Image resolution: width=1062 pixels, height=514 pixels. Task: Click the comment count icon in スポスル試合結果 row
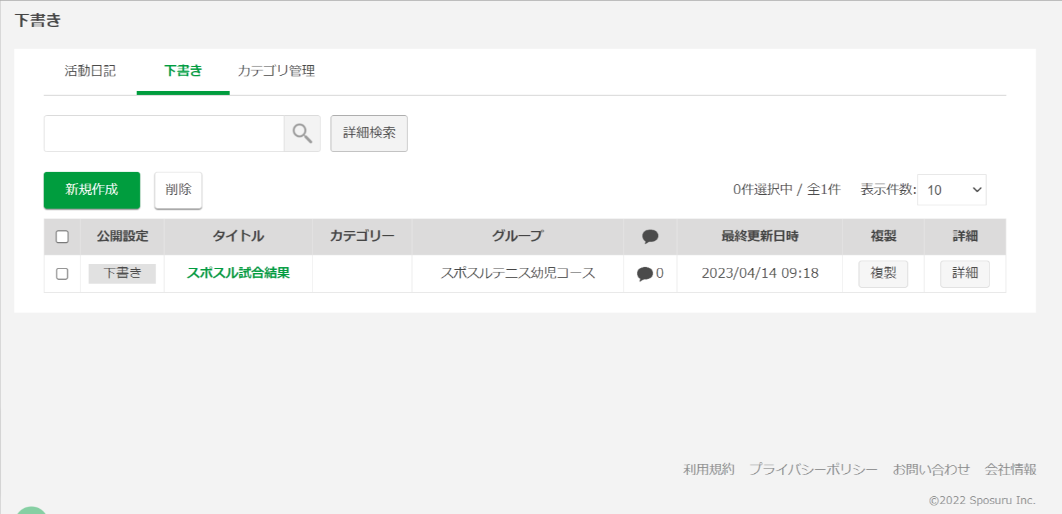[x=645, y=274]
